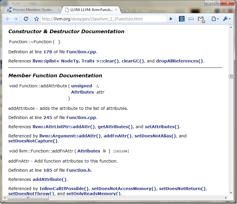Click the horizontal scrollbar thumb
Image resolution: width=237 pixels, height=204 pixels.
tap(28, 198)
